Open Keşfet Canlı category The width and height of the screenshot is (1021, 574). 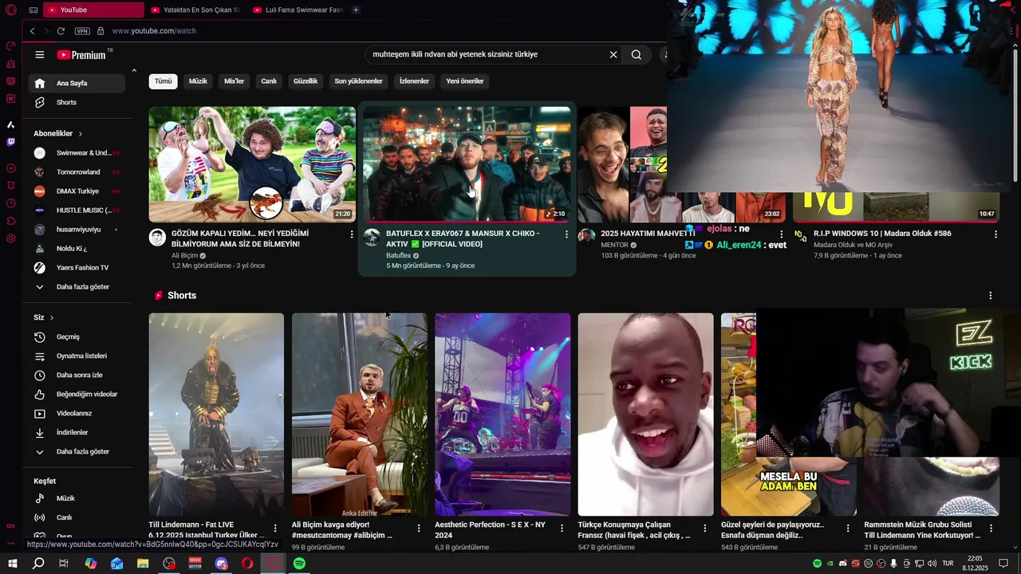[x=77, y=517]
